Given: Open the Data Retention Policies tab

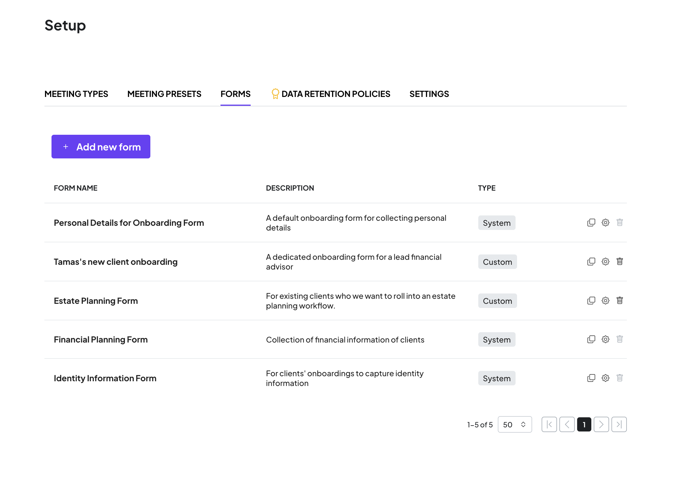Looking at the screenshot, I should click(x=336, y=94).
